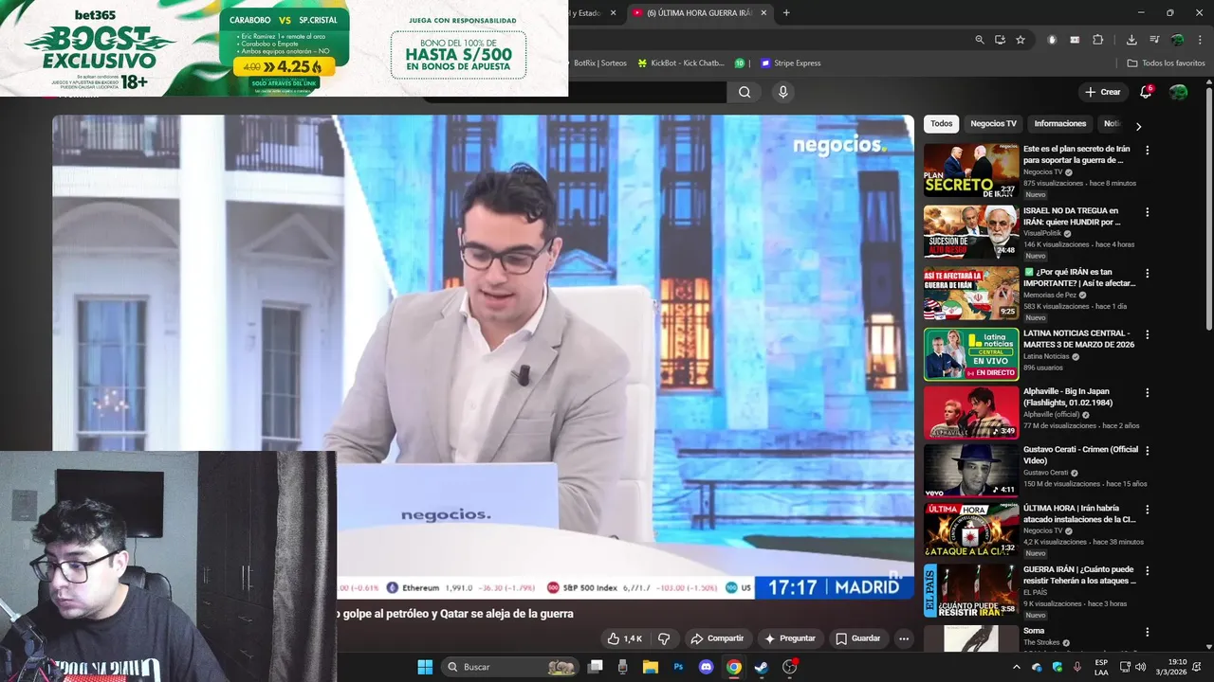Open Chrome downloads icon
The width and height of the screenshot is (1214, 682).
(1131, 40)
